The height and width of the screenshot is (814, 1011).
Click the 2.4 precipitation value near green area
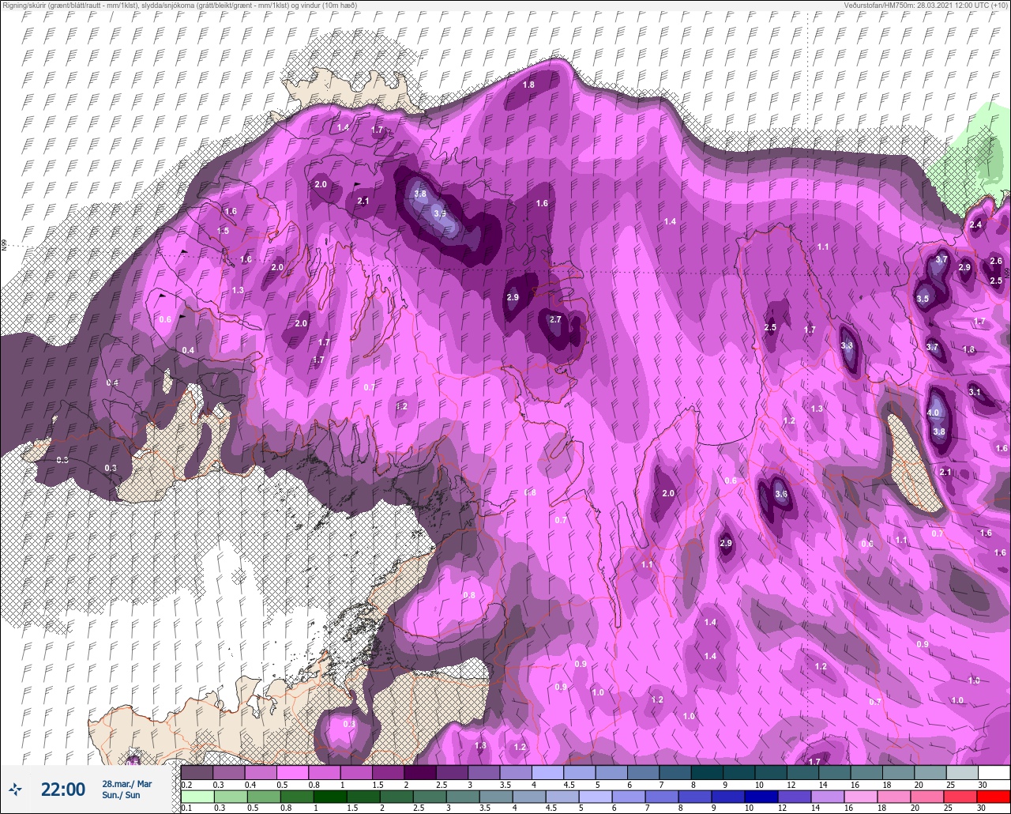point(975,224)
